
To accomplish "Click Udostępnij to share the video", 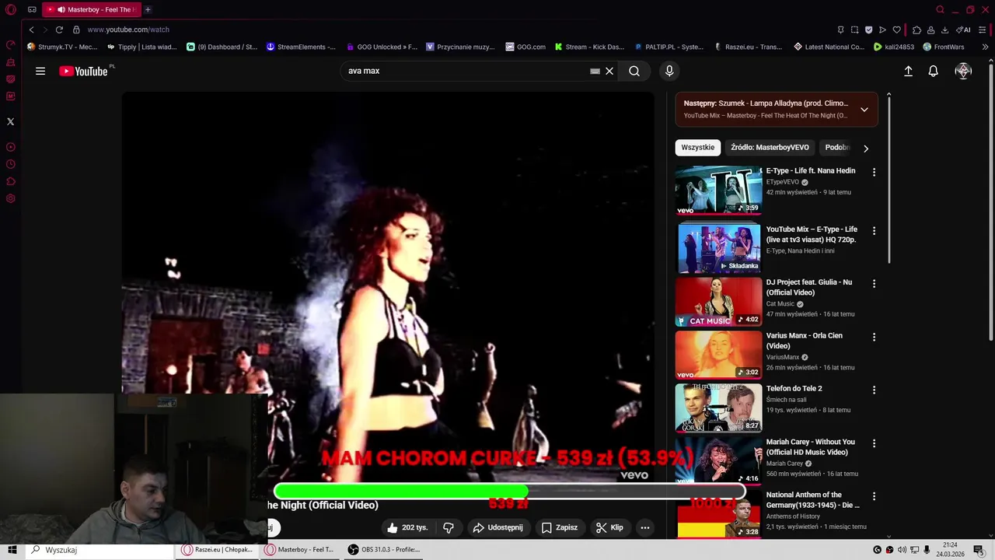I will [x=498, y=527].
